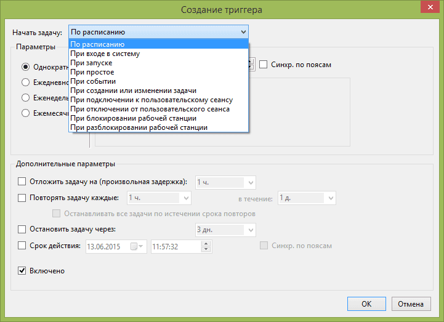Select the 'Еженедельно' radio button
The image size is (444, 322).
[25, 98]
